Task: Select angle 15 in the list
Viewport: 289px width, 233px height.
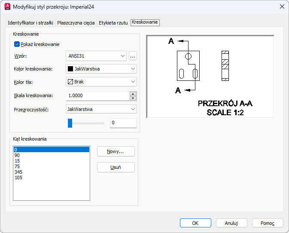Action: click(52, 161)
